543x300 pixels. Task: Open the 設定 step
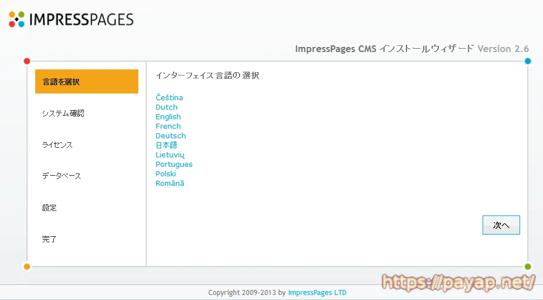[49, 208]
